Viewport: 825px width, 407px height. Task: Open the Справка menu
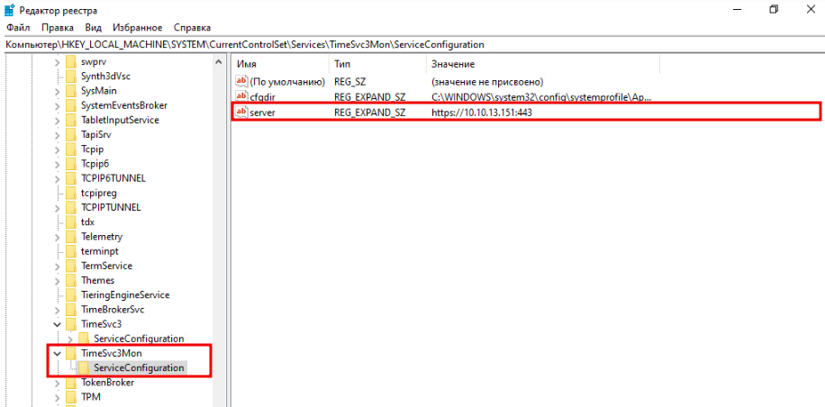point(192,28)
